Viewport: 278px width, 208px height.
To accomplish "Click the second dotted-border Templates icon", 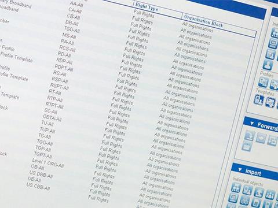I will (270, 102).
